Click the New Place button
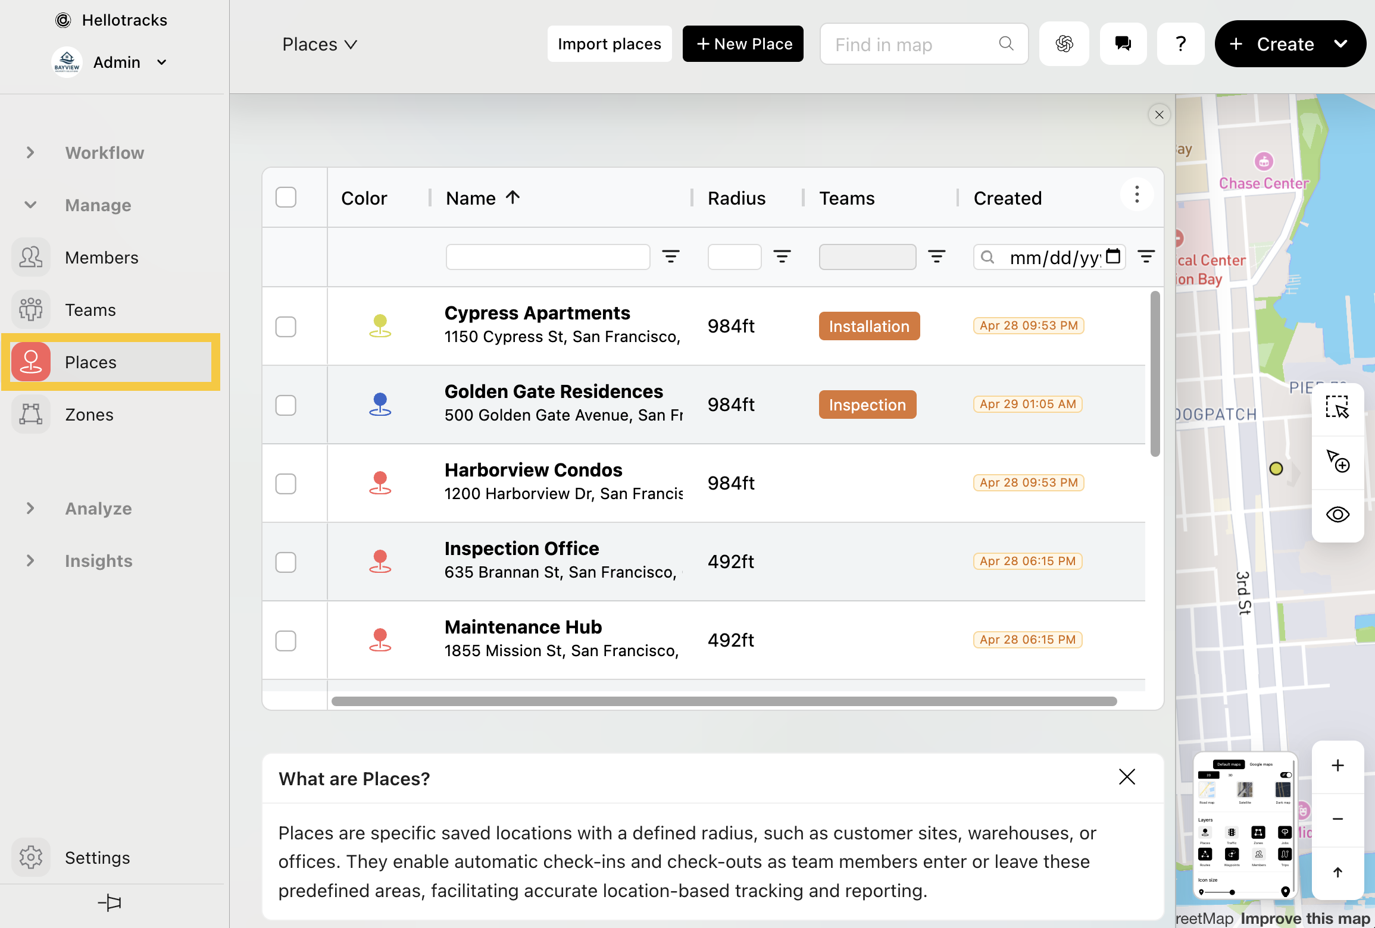This screenshot has height=928, width=1375. [x=742, y=44]
